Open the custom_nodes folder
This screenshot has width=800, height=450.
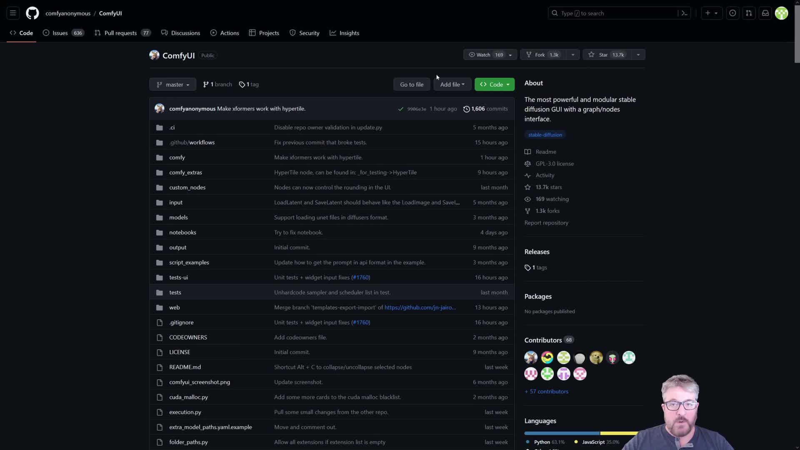pos(187,187)
